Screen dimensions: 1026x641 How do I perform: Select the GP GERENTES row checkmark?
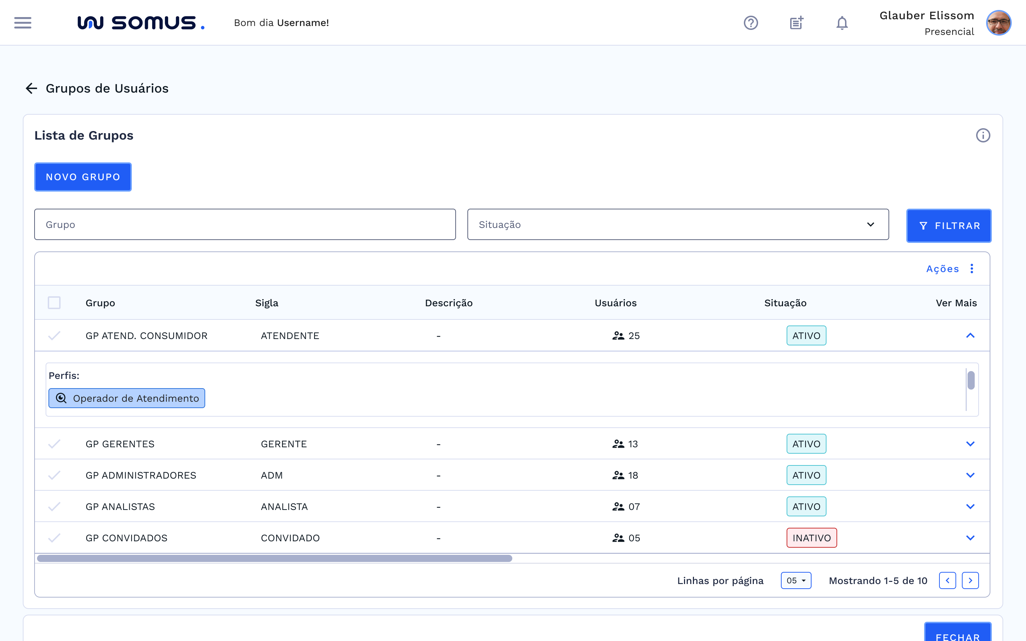54,444
